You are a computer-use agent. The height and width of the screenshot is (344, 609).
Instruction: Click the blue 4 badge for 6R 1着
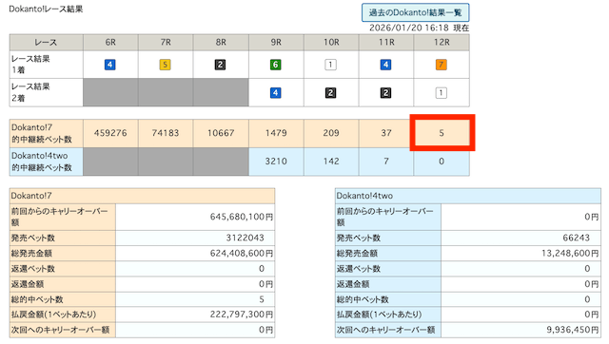110,65
